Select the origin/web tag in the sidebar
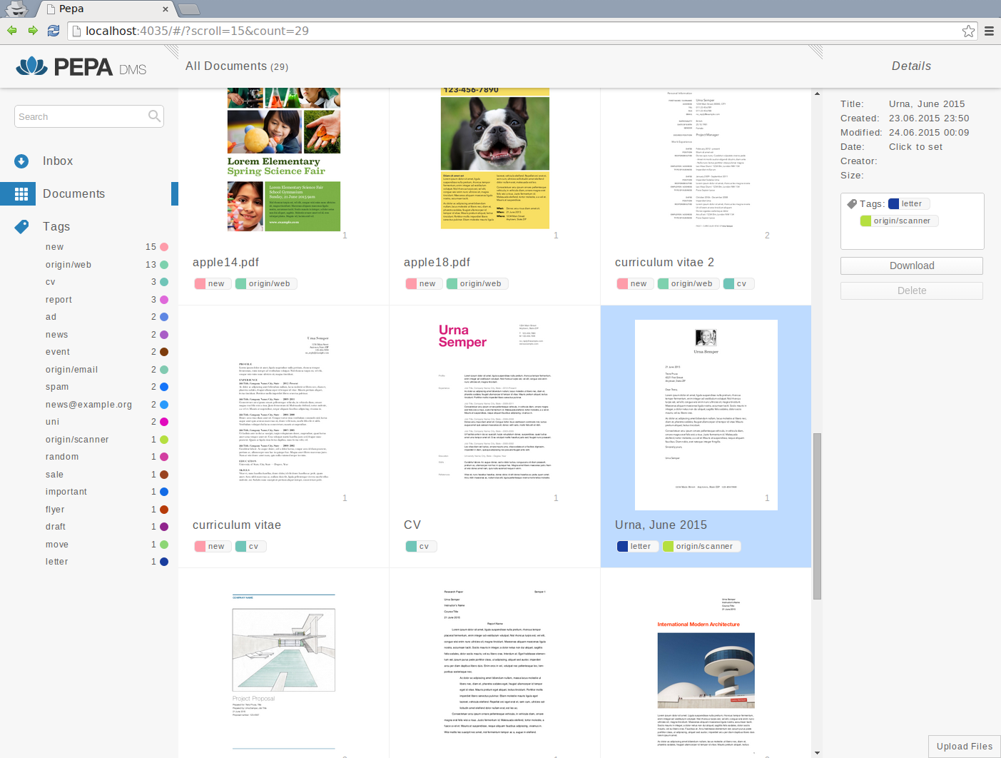The height and width of the screenshot is (758, 1001). (68, 264)
